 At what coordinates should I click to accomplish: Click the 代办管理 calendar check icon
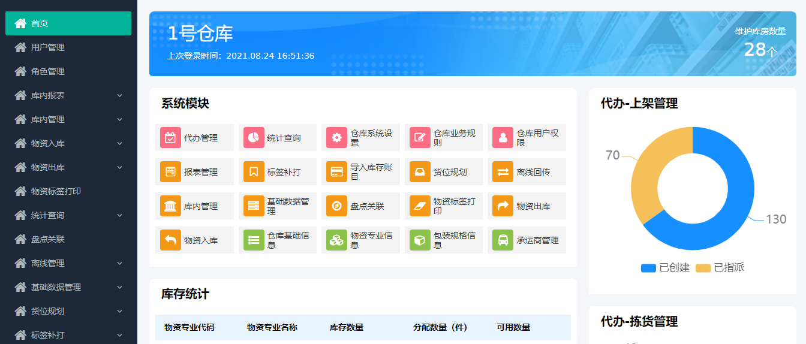tap(170, 138)
